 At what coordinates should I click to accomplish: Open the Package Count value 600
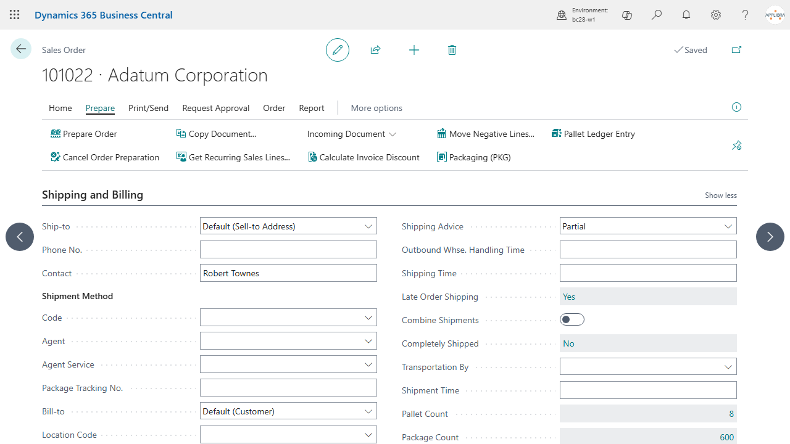click(x=648, y=437)
